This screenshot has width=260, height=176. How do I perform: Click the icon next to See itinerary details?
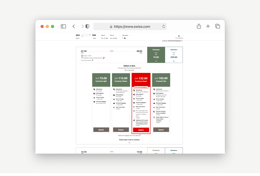click(92, 60)
